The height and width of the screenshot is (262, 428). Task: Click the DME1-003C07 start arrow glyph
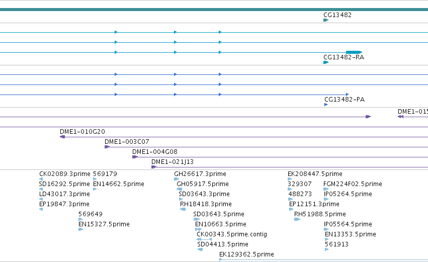(x=107, y=147)
